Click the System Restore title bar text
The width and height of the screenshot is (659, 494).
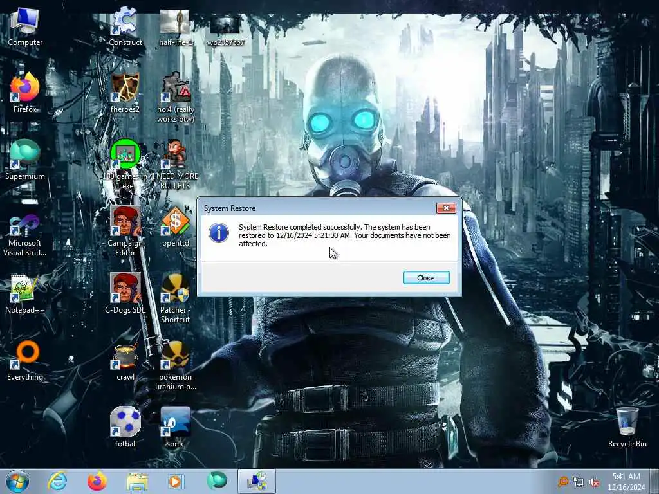(230, 208)
